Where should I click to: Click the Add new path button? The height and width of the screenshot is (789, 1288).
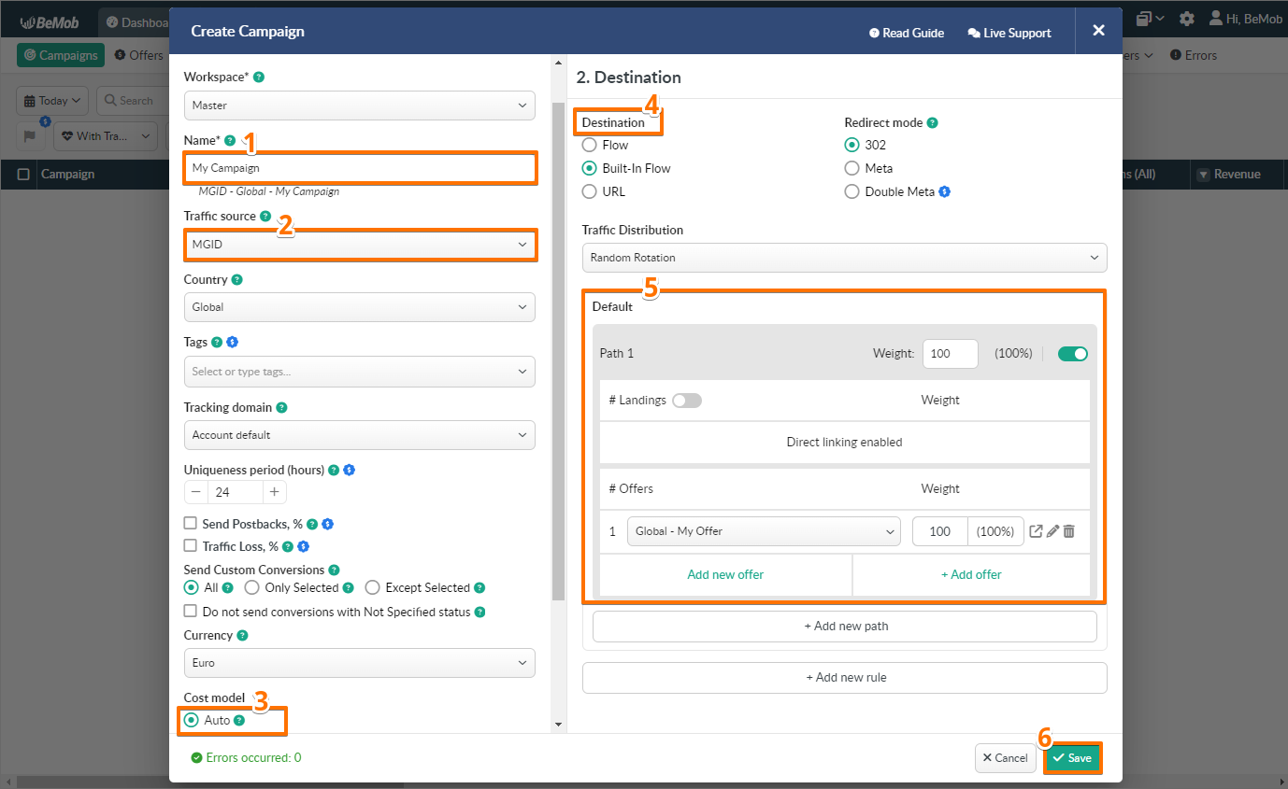click(844, 627)
